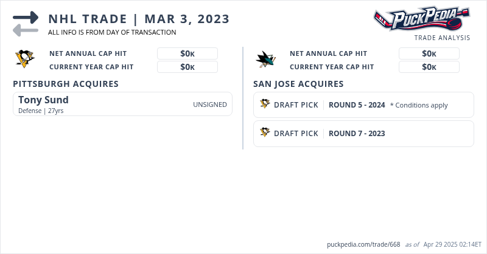
Task: Click the Trade Analysis label
Action: (x=442, y=38)
